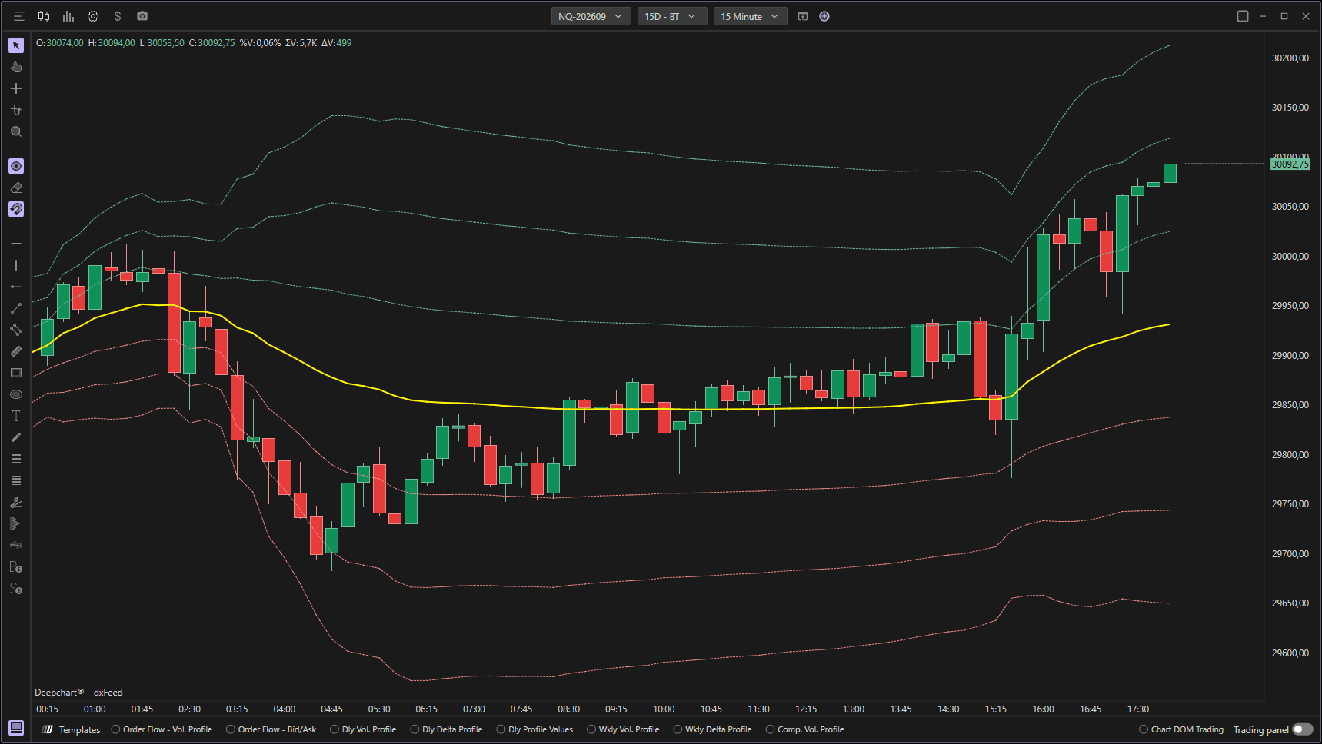The height and width of the screenshot is (744, 1322).
Task: Select the text annotation tool
Action: [16, 416]
